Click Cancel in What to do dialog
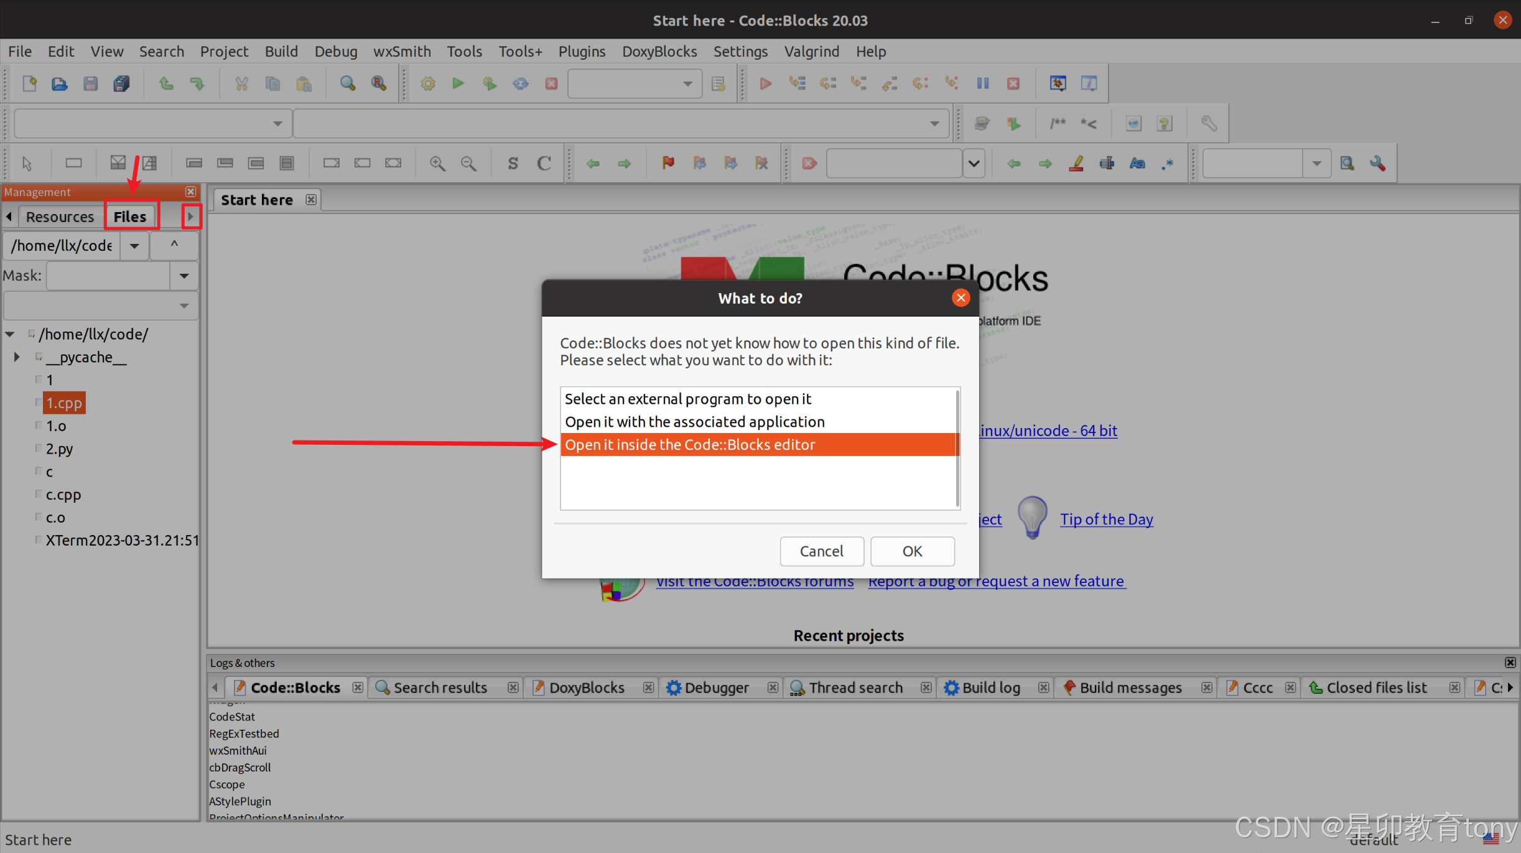Screen dimensions: 1521x853 point(821,551)
